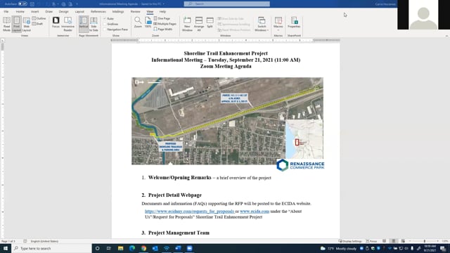Expand Quick Access Toolbar customize arrow
The width and height of the screenshot is (450, 253).
pyautogui.click(x=77, y=4)
